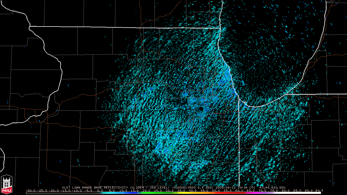Click the 85.0 scale label
The height and width of the screenshot is (195, 347).
(297, 190)
